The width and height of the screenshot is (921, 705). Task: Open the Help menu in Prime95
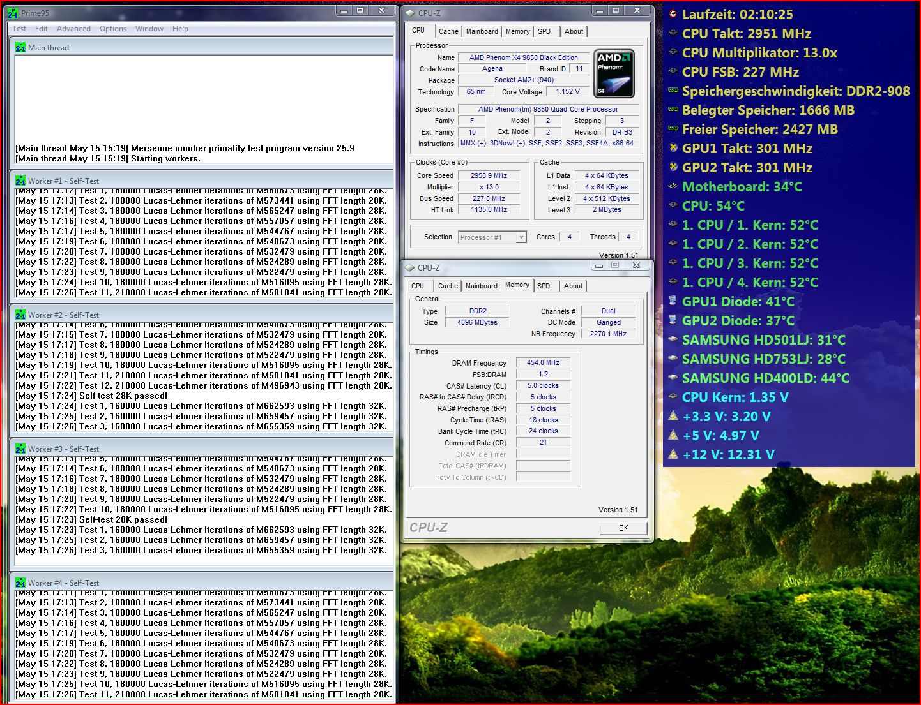point(180,29)
